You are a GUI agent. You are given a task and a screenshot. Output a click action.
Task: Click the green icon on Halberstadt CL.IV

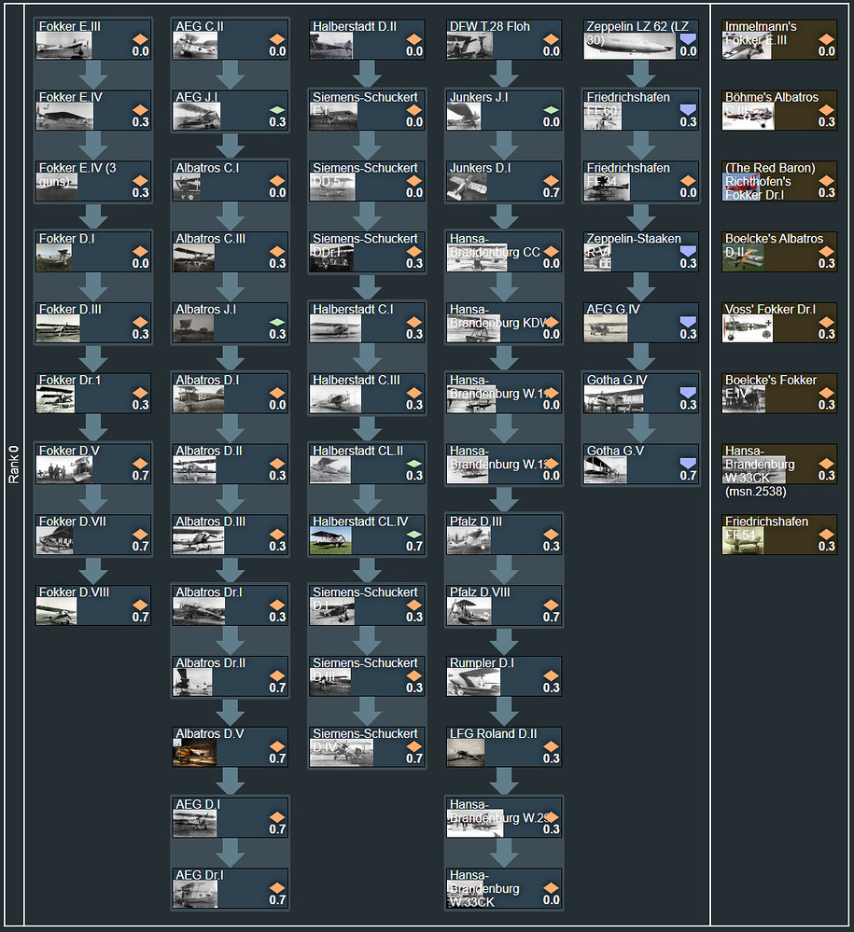(413, 535)
